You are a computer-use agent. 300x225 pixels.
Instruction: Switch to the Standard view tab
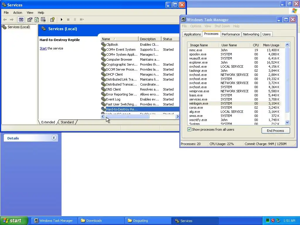point(67,122)
